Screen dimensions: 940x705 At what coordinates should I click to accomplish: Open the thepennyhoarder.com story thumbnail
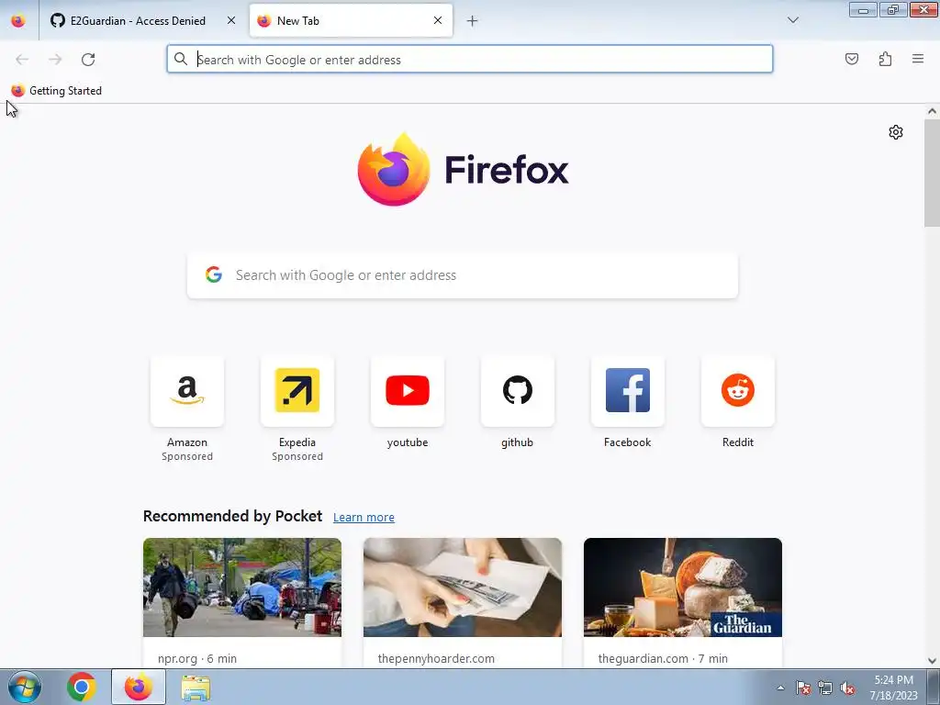[463, 587]
